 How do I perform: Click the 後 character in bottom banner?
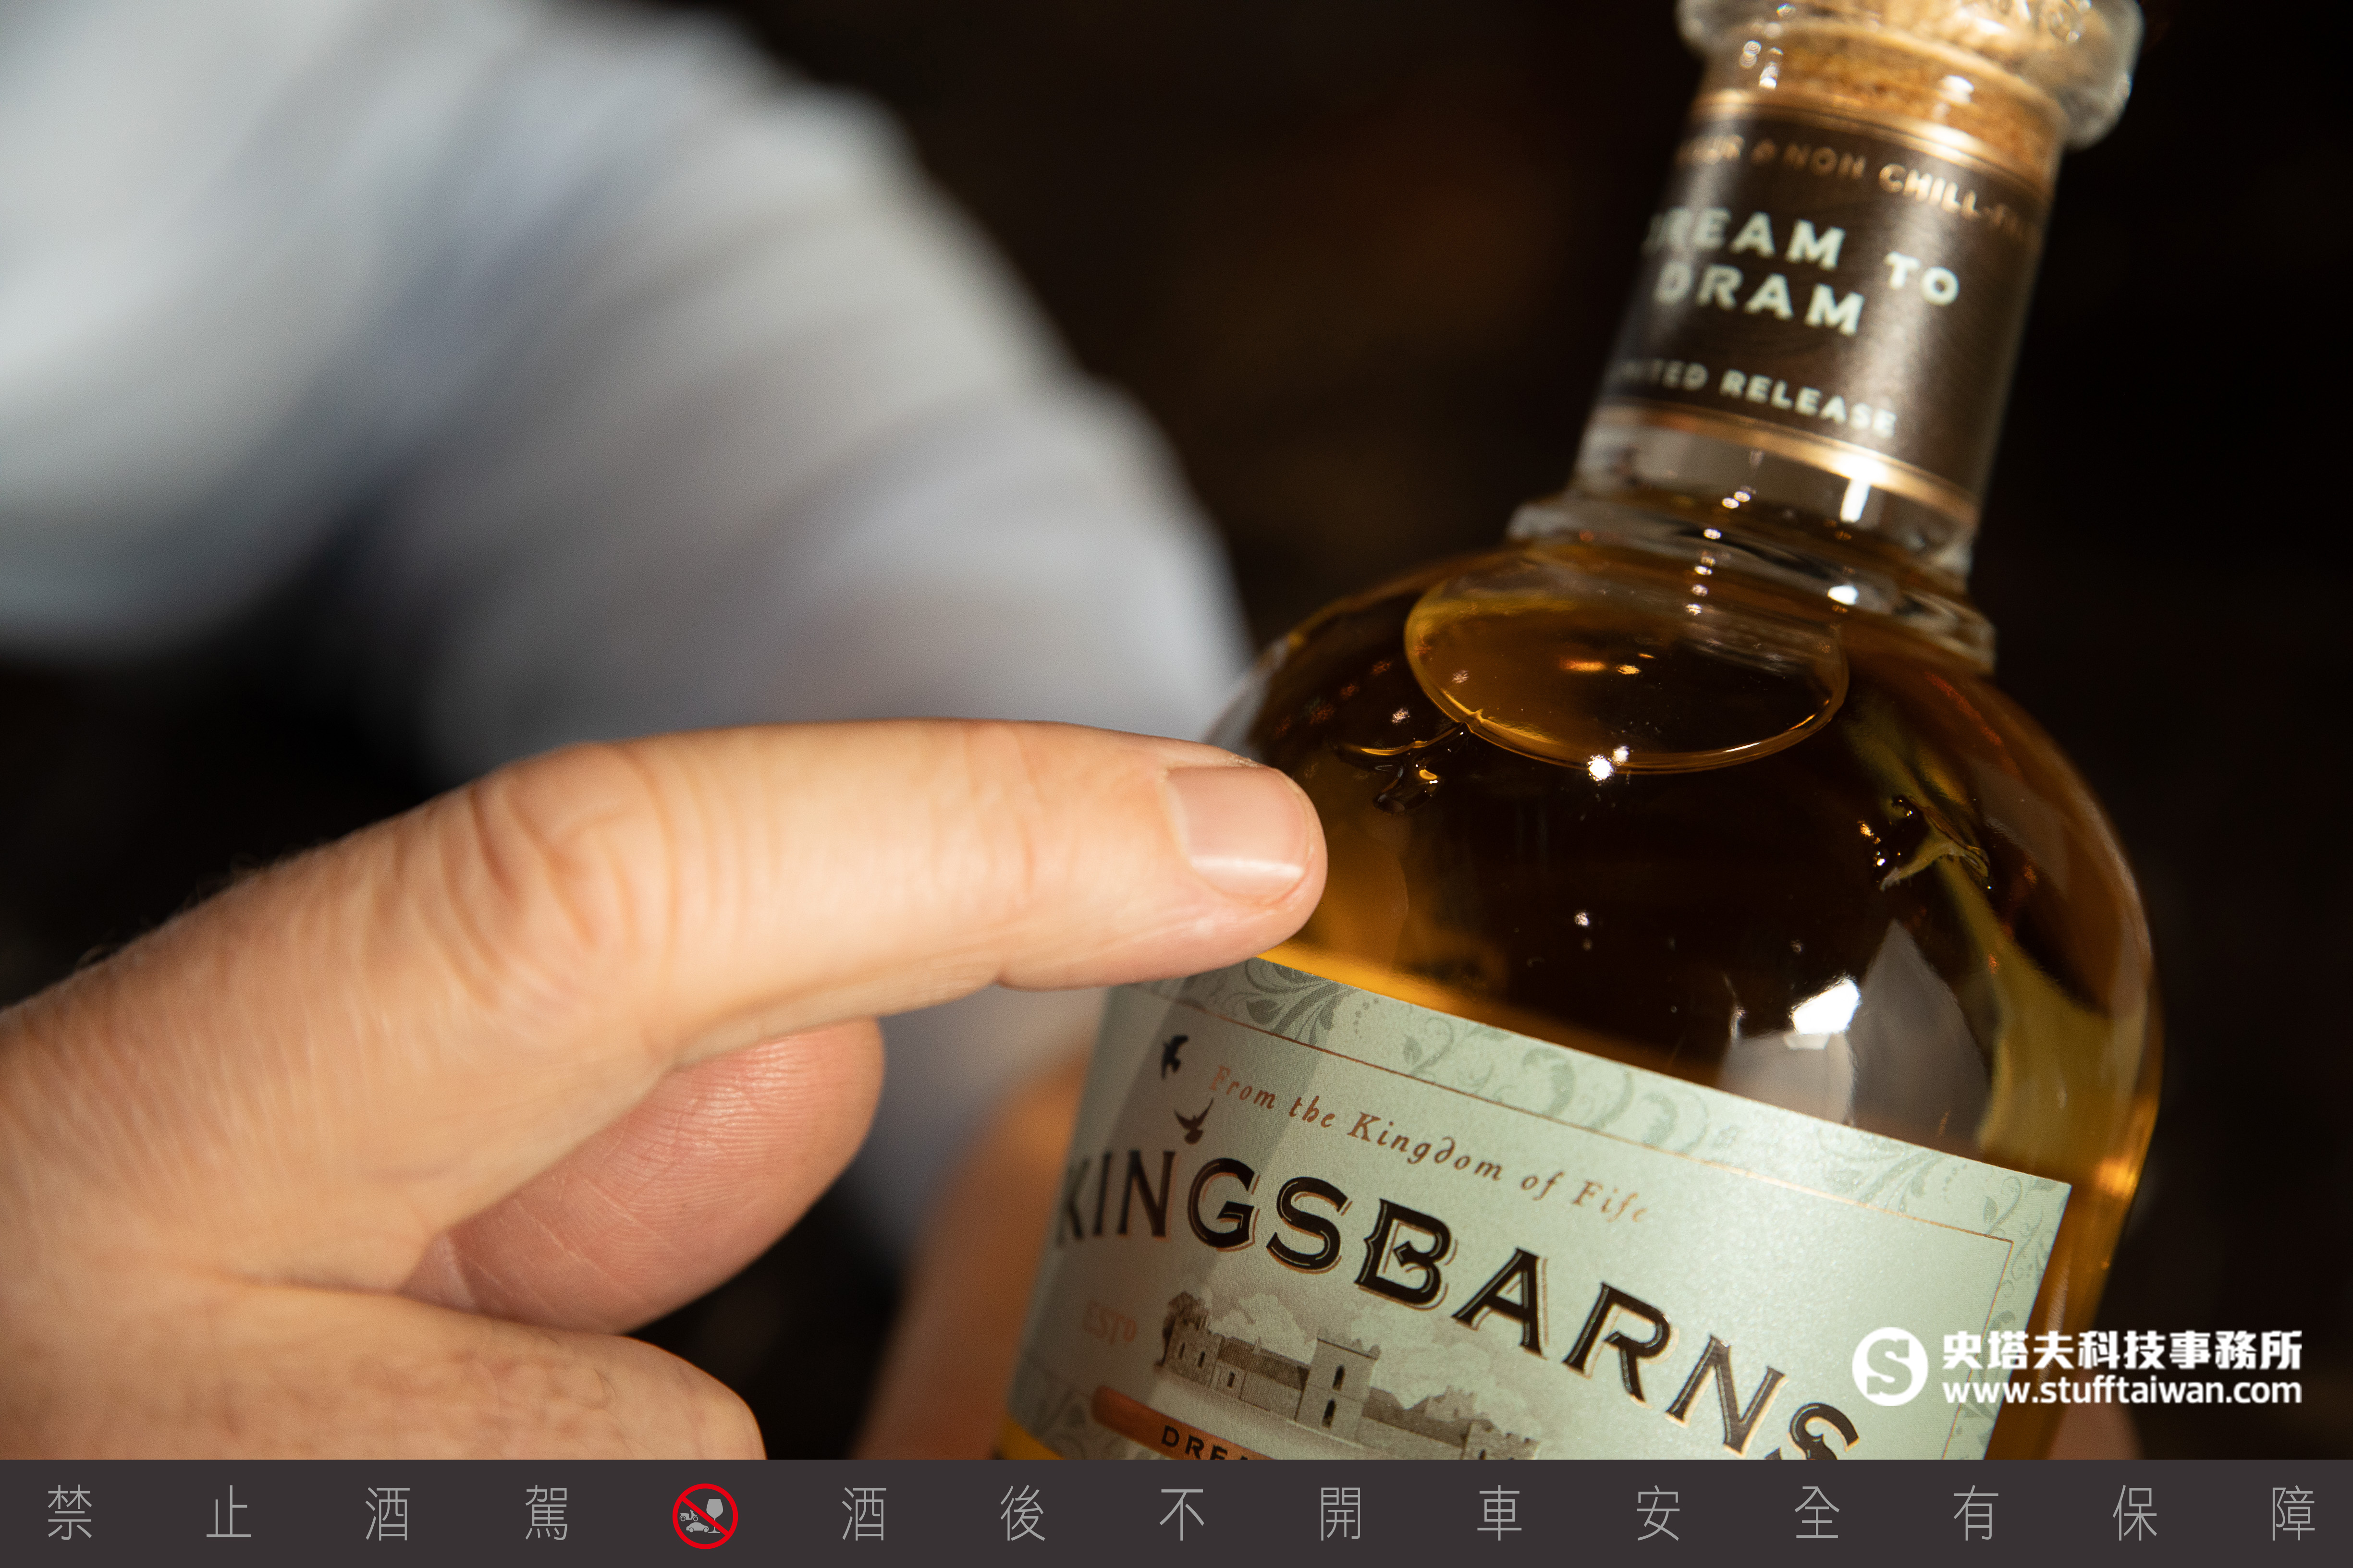(1022, 1514)
